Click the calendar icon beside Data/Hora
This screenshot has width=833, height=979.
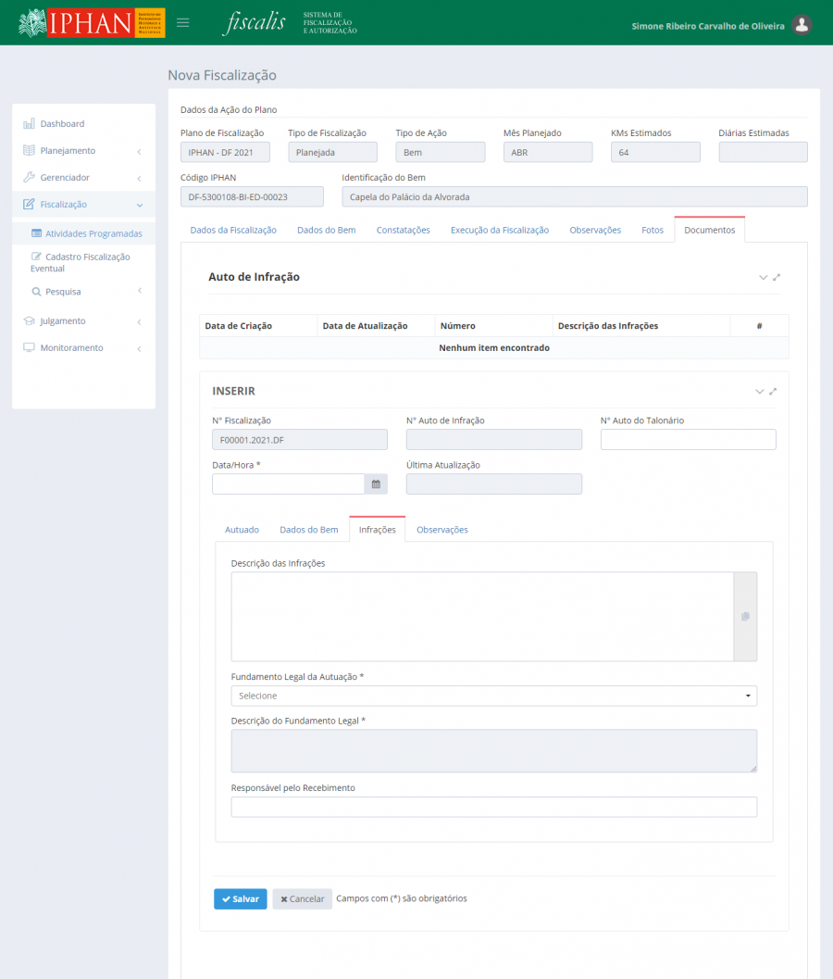[x=376, y=483]
